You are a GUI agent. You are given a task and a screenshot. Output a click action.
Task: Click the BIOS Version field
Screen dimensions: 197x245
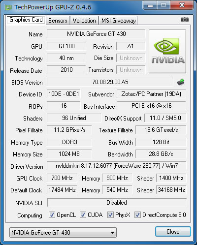(x=110, y=82)
